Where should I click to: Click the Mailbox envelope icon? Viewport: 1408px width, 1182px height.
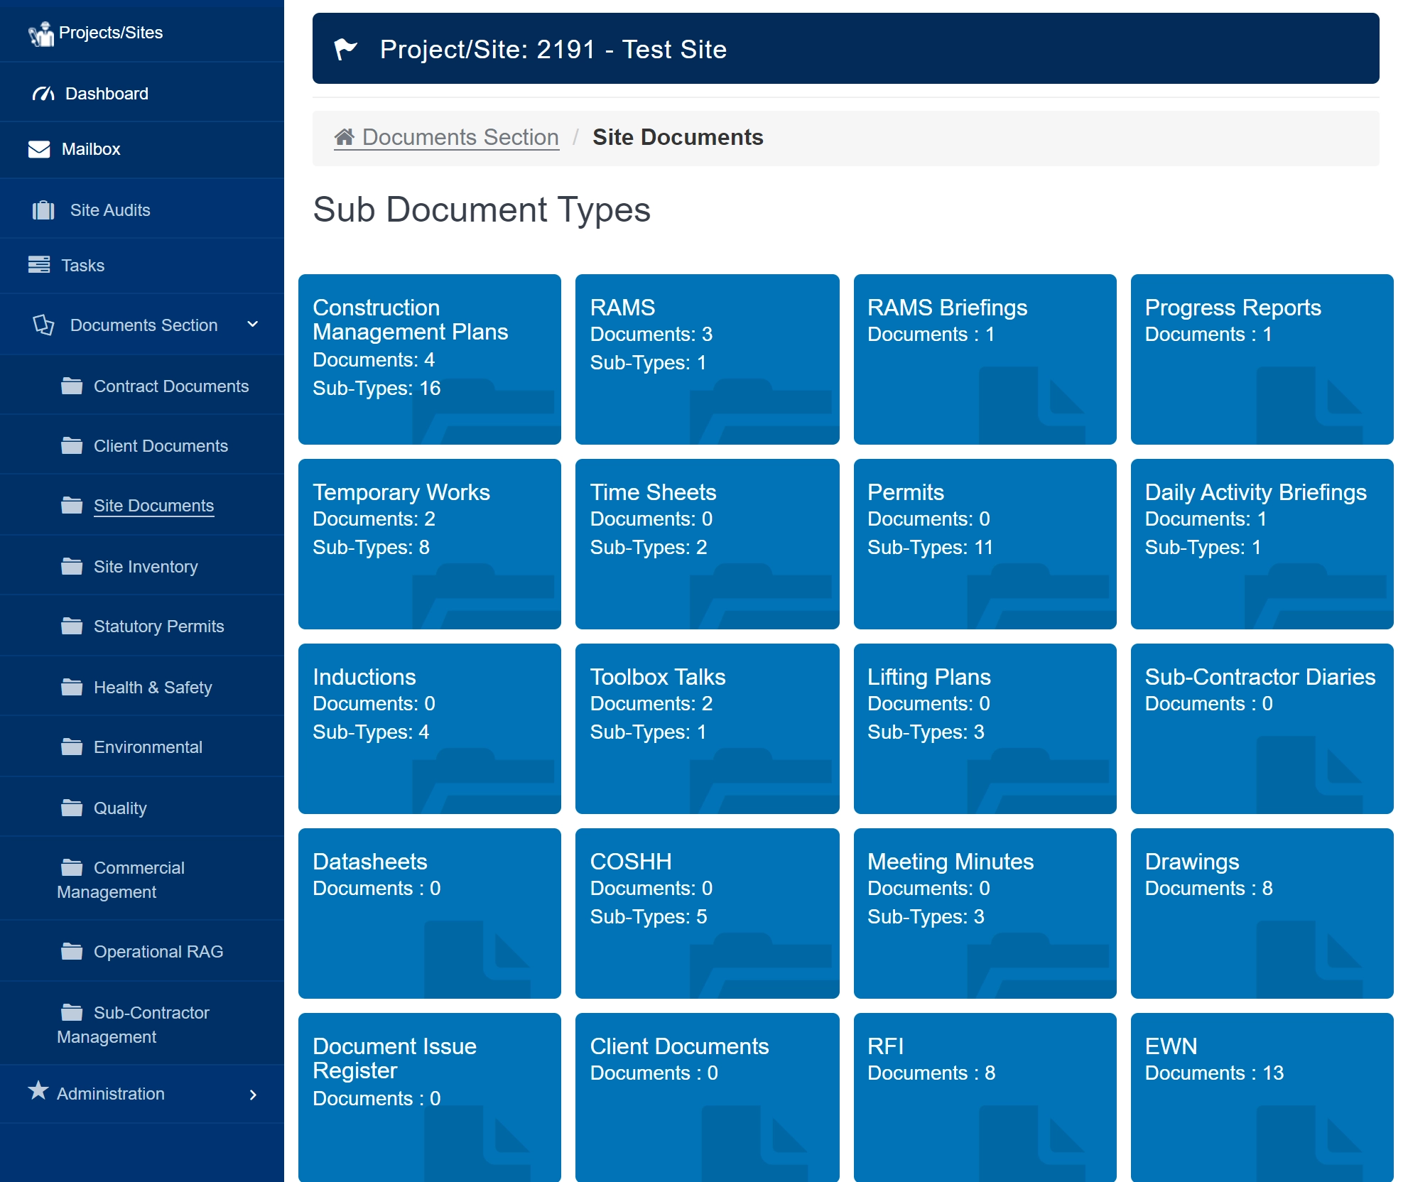39,149
